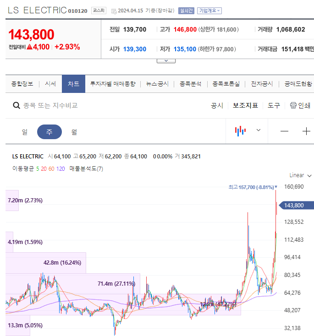
Task: Open the chart type dropdown arrow
Action: (x=259, y=130)
